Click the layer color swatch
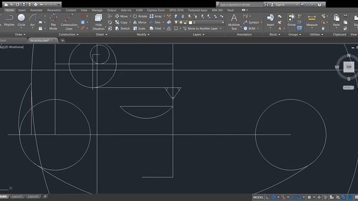This screenshot has width=358, height=201. point(190,22)
